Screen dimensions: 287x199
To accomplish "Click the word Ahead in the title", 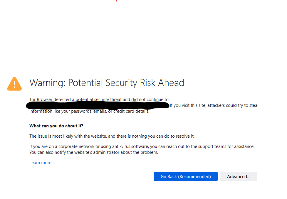I will pyautogui.click(x=171, y=83).
